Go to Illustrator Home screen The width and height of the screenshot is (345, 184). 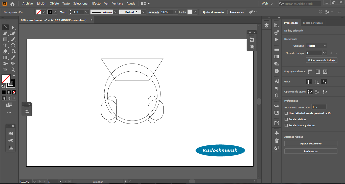(12, 4)
